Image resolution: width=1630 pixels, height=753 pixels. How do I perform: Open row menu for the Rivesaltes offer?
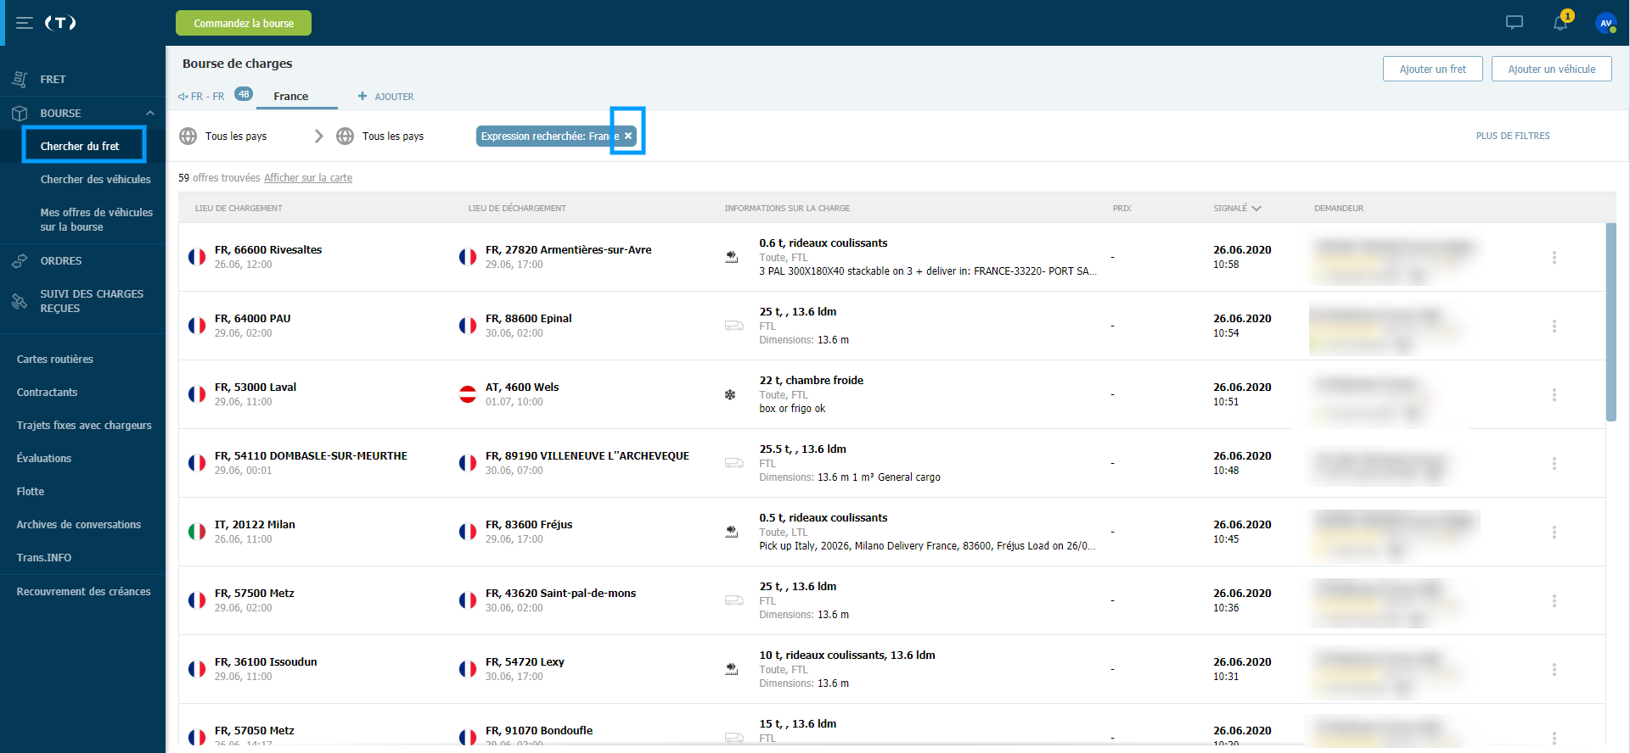(1554, 257)
